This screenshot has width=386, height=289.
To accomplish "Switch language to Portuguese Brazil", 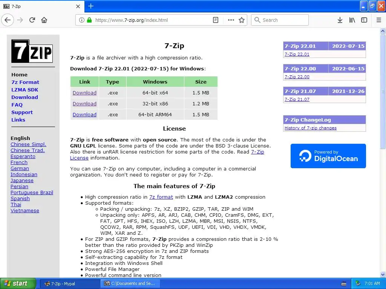I will 32,192.
